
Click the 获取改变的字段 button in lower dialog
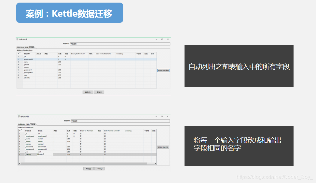[163, 147]
